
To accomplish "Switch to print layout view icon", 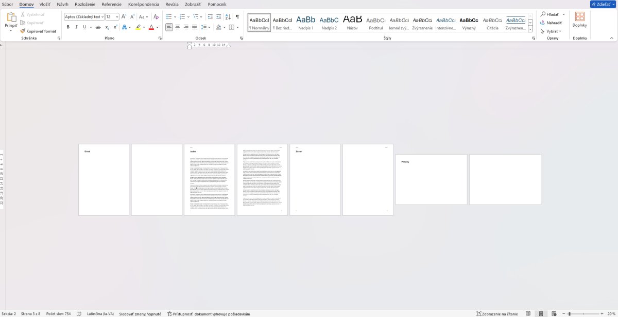I will [x=541, y=313].
